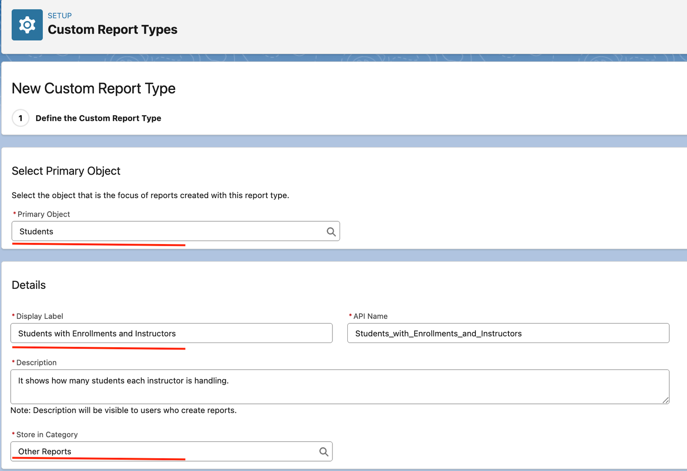Click the Details section heading
Image resolution: width=687 pixels, height=471 pixels.
tap(29, 285)
